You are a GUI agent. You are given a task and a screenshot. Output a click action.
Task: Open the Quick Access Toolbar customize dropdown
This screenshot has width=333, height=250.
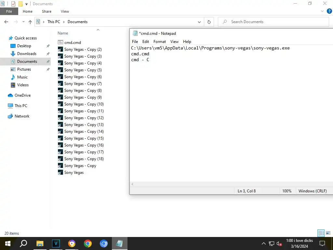point(26,4)
